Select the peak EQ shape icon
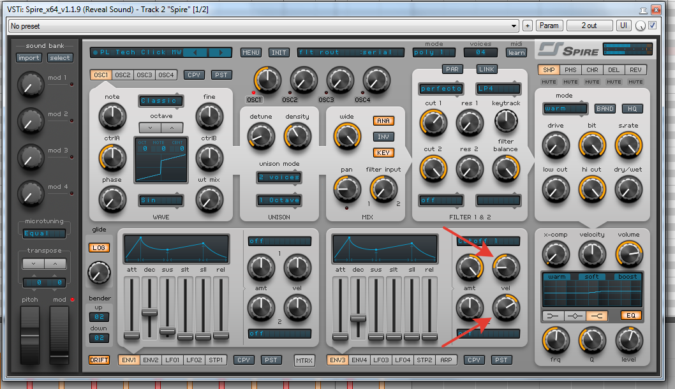This screenshot has width=675, height=389. (x=575, y=316)
